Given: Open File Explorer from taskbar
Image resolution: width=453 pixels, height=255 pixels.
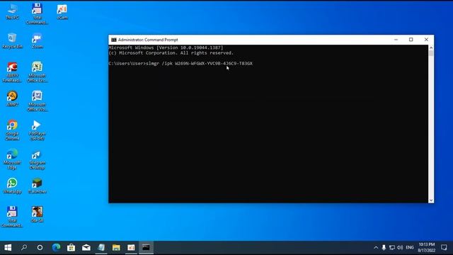Looking at the screenshot, I should tap(116, 247).
